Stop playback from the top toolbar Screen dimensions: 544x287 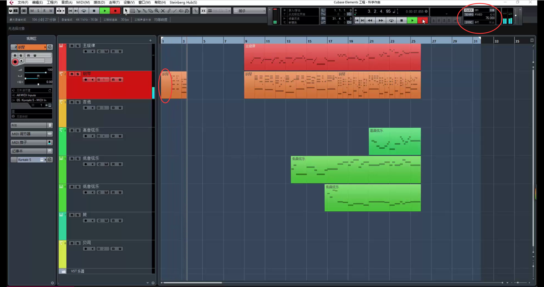94,11
